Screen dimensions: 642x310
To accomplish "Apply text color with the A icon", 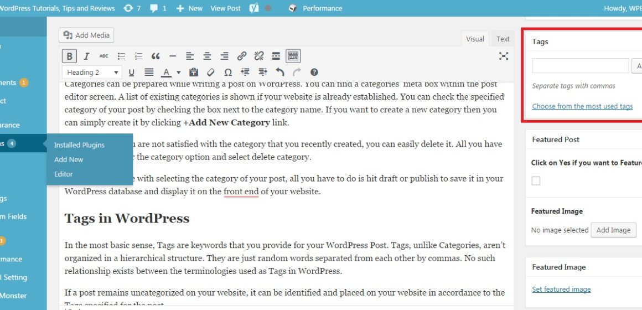I will 166,73.
